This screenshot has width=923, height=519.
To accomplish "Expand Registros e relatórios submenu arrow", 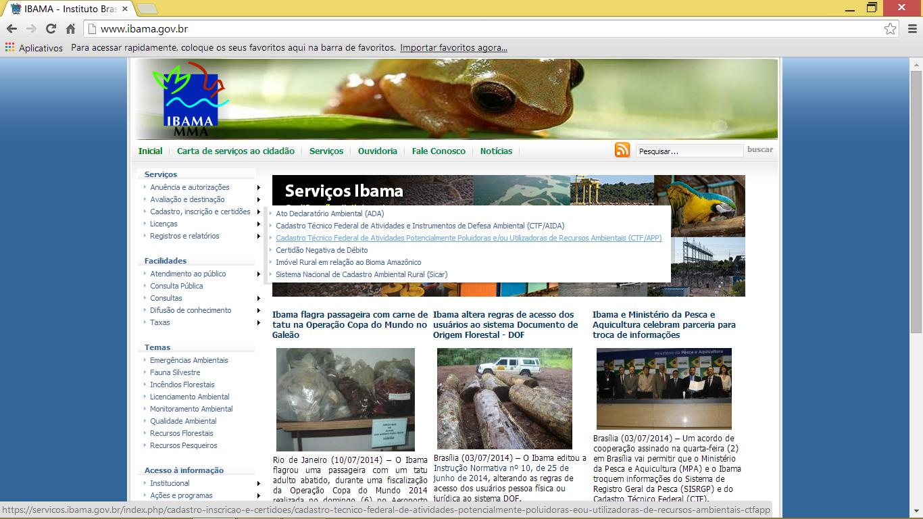I will tap(258, 236).
